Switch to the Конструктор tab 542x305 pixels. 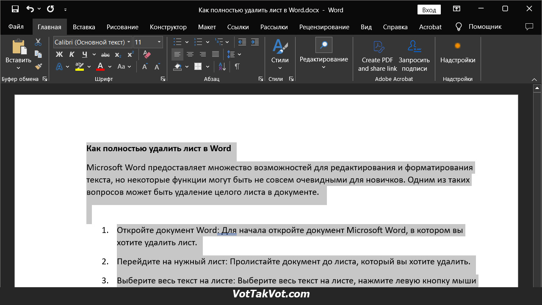pos(168,27)
